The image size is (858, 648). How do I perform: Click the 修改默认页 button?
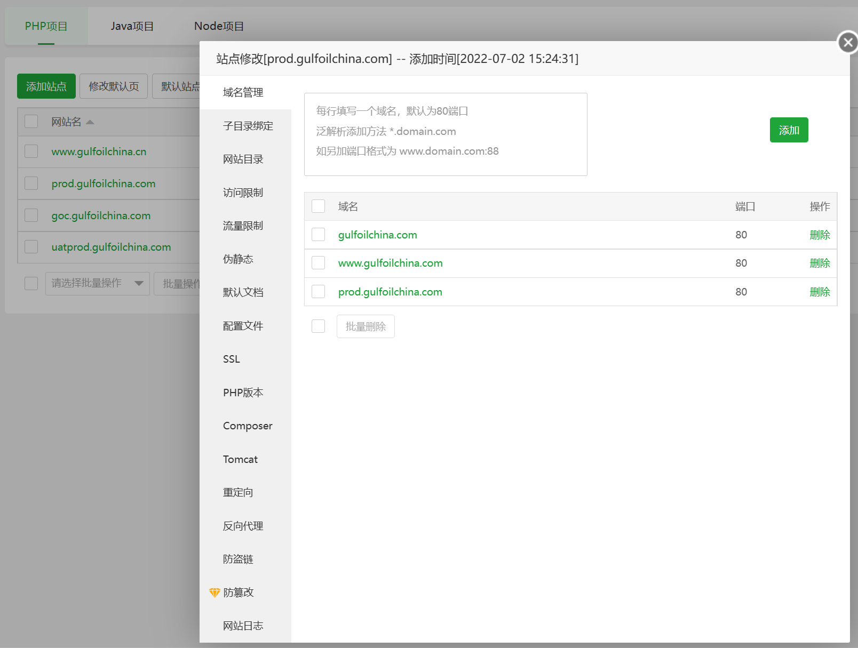point(114,86)
